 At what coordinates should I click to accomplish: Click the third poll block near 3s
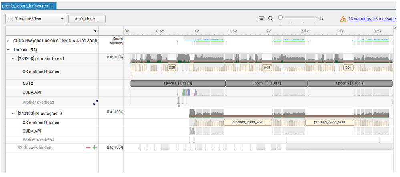click(348, 68)
